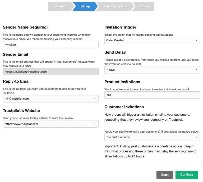Go to the Connect step tab

60,7
